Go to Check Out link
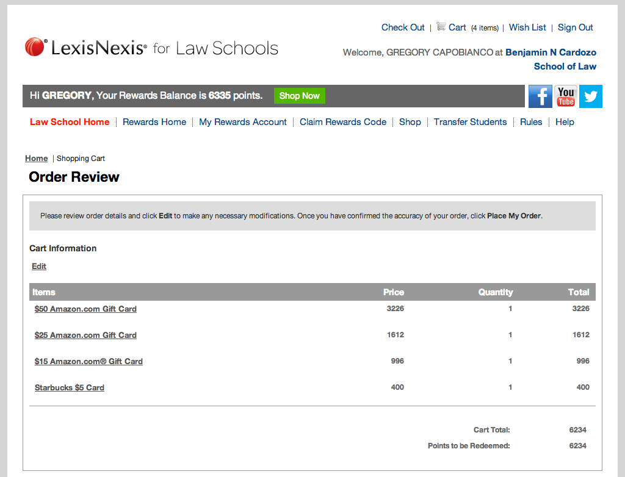The image size is (625, 477). point(403,27)
